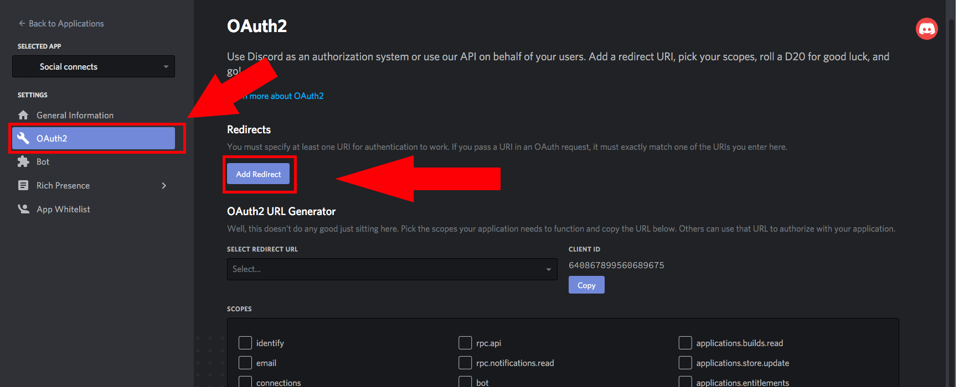Check the applications.entitlements checkbox

point(685,381)
